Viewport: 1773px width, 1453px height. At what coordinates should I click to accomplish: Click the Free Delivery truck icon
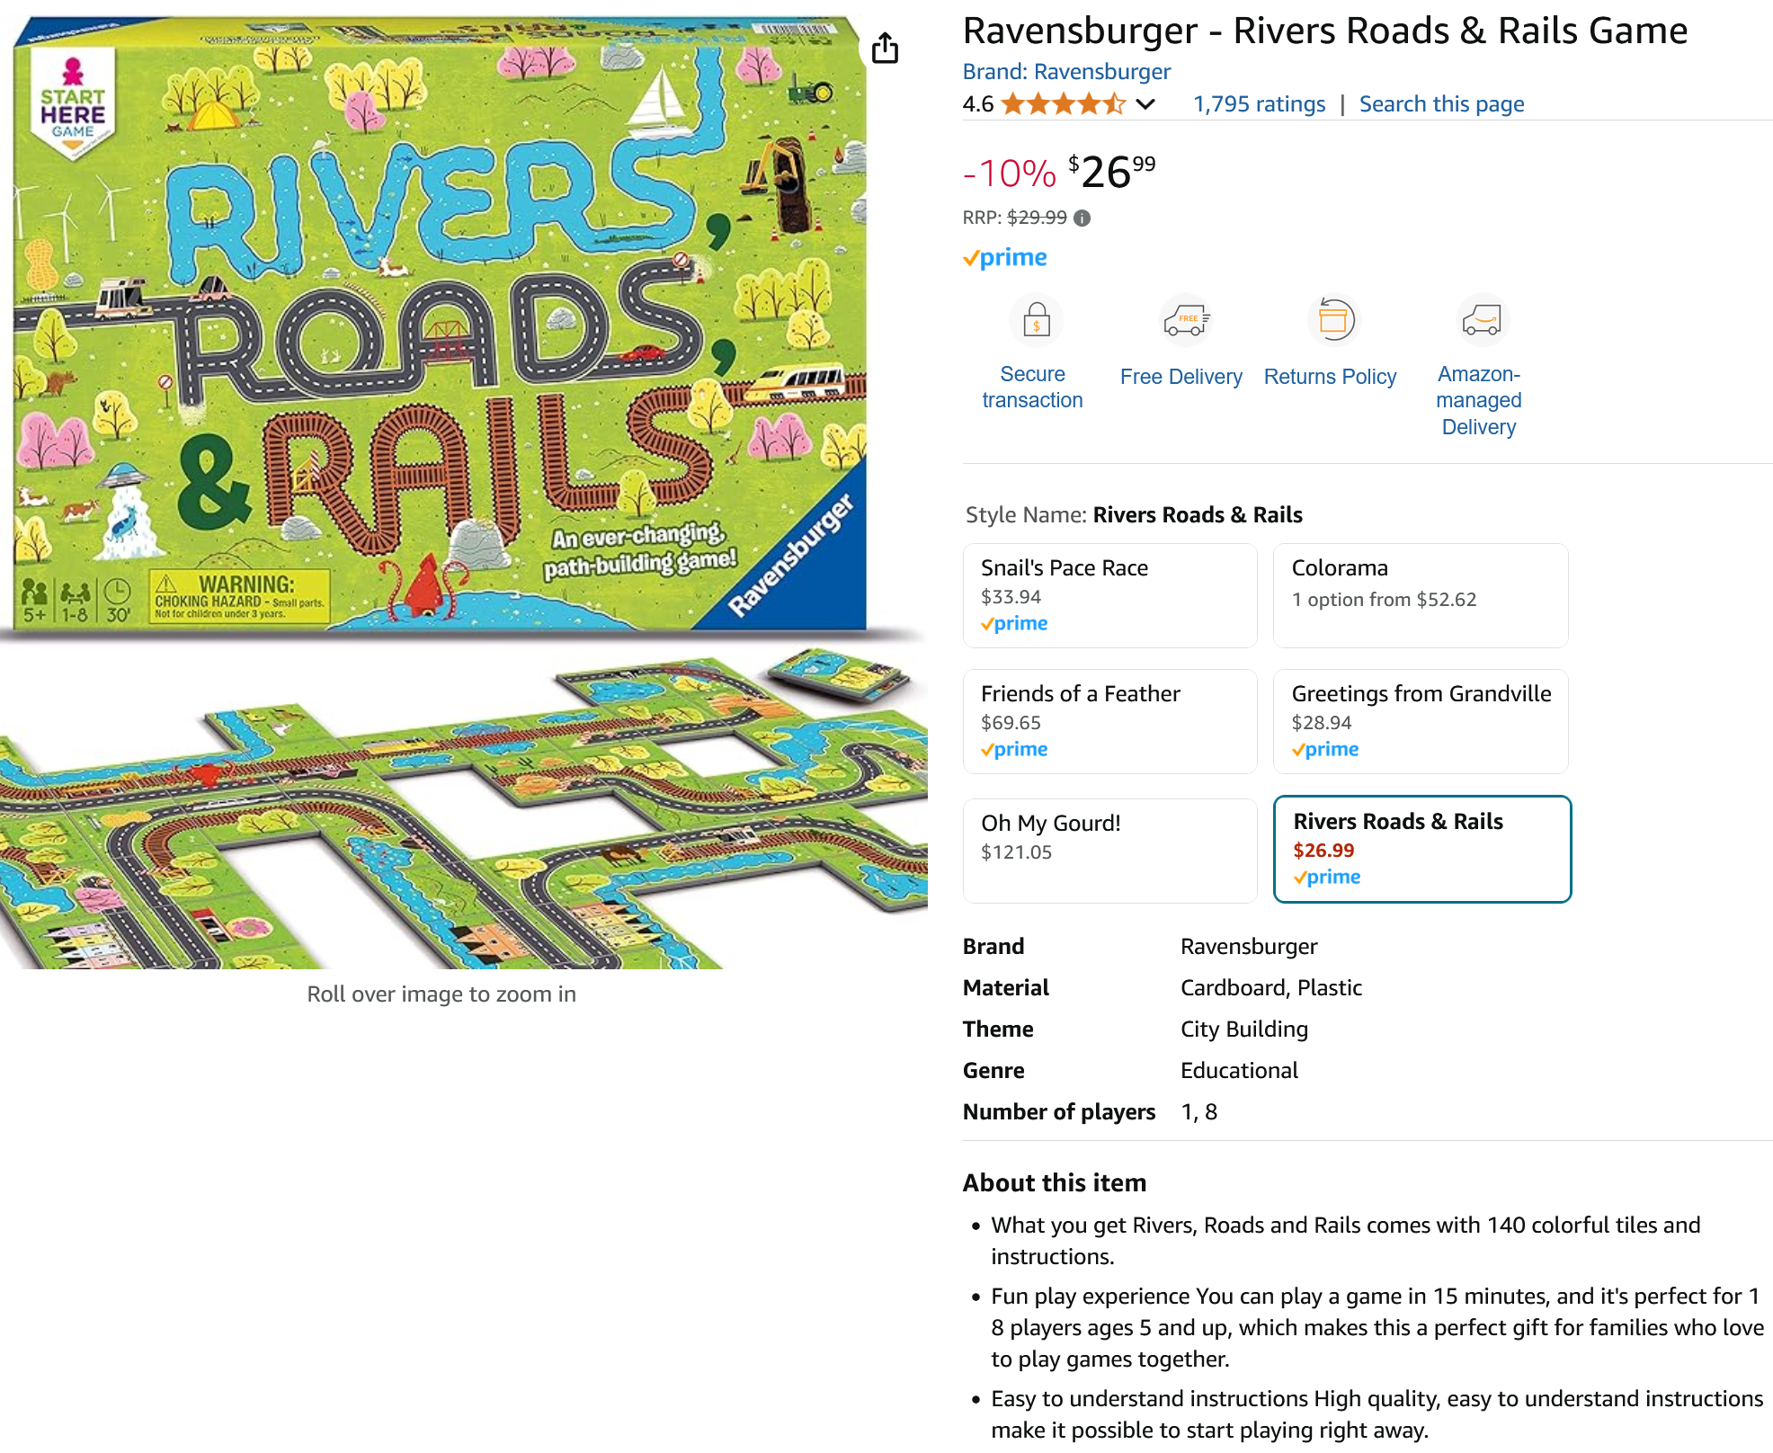point(1186,320)
